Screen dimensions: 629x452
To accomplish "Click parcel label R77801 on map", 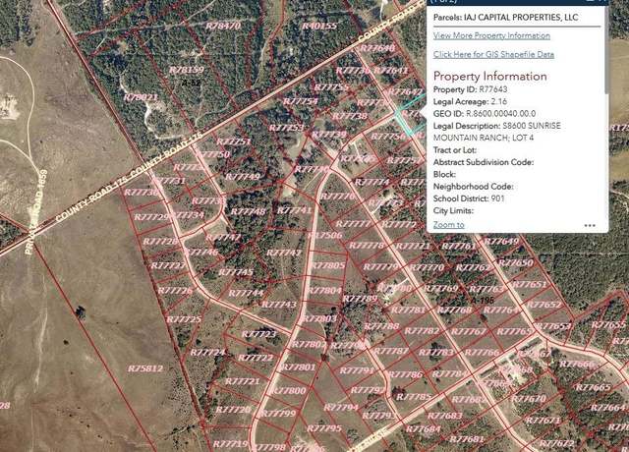I will [x=299, y=367].
